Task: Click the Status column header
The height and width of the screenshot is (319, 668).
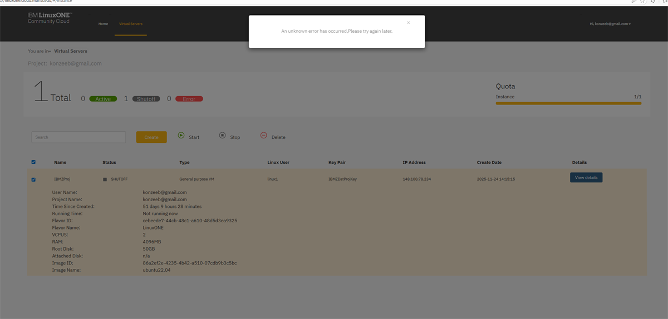Action: 109,162
